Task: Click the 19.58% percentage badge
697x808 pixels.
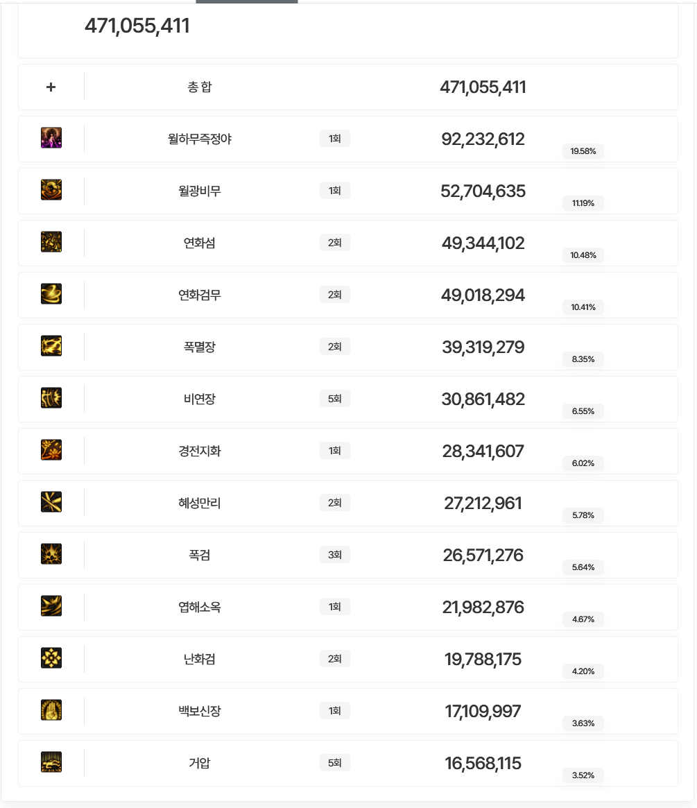Action: [x=583, y=151]
